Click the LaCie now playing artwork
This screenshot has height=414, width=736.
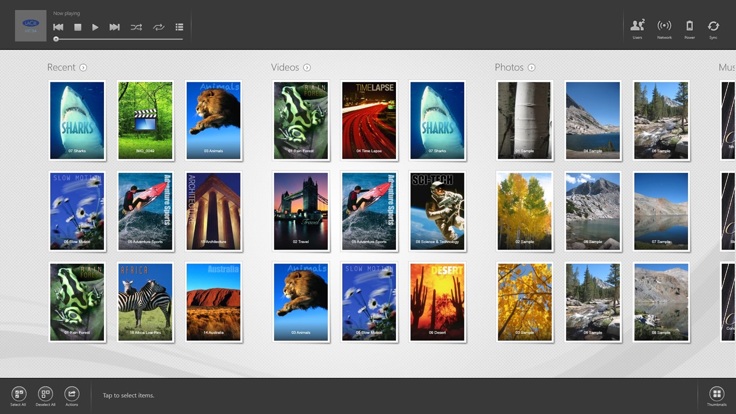tap(31, 25)
